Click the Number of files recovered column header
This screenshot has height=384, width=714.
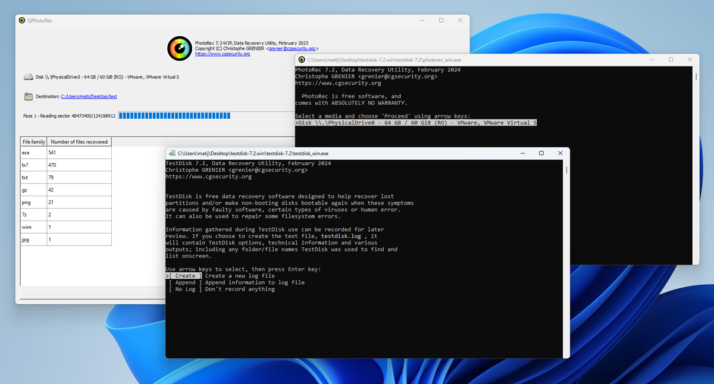tap(79, 141)
